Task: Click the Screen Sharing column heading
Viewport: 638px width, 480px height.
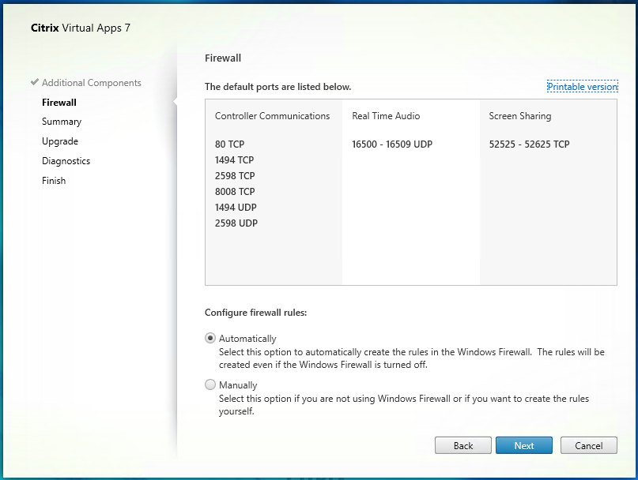Action: pos(519,116)
